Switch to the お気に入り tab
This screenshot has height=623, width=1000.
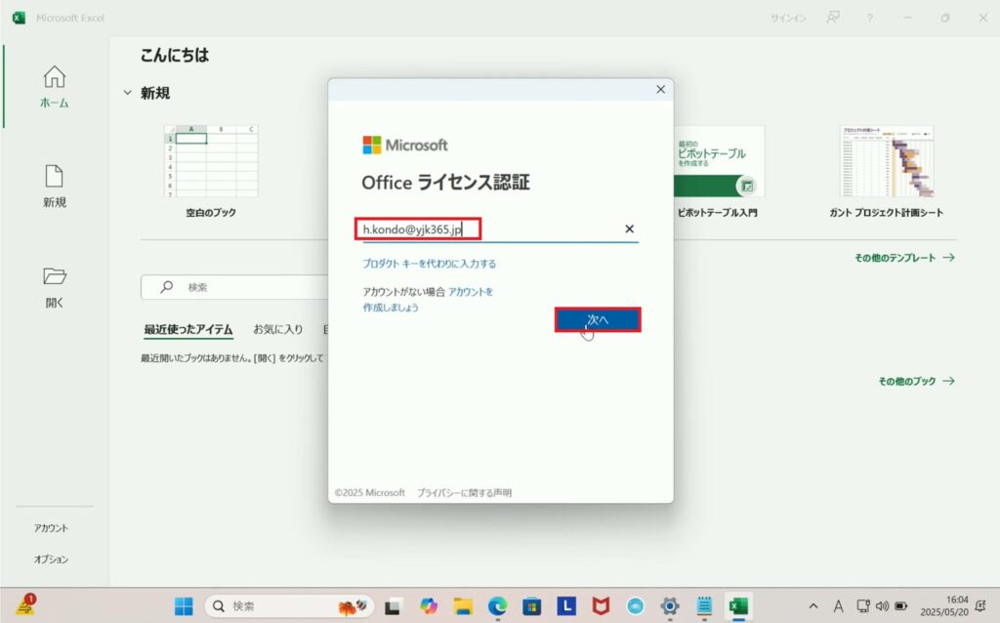[278, 329]
